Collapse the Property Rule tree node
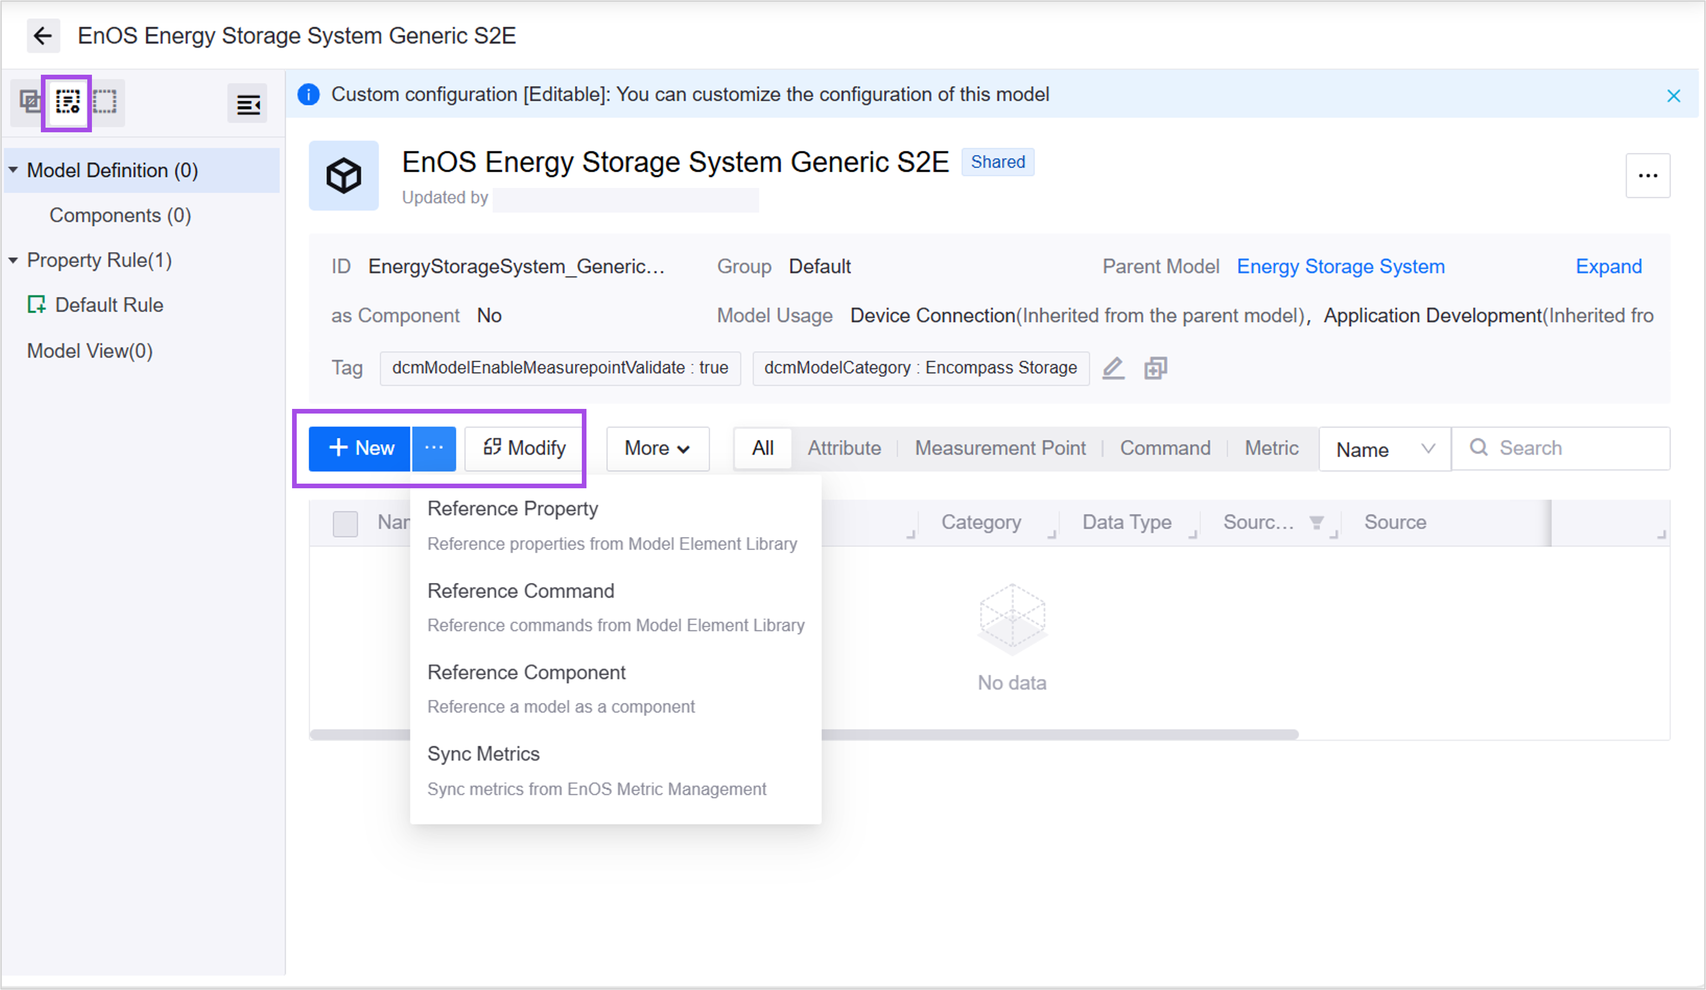This screenshot has width=1706, height=990. click(13, 260)
